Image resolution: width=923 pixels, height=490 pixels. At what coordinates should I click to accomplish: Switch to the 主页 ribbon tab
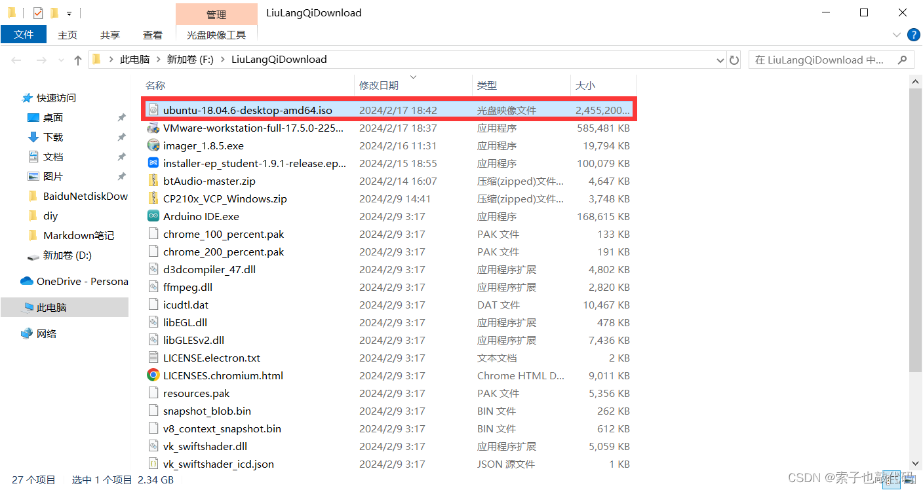point(68,35)
